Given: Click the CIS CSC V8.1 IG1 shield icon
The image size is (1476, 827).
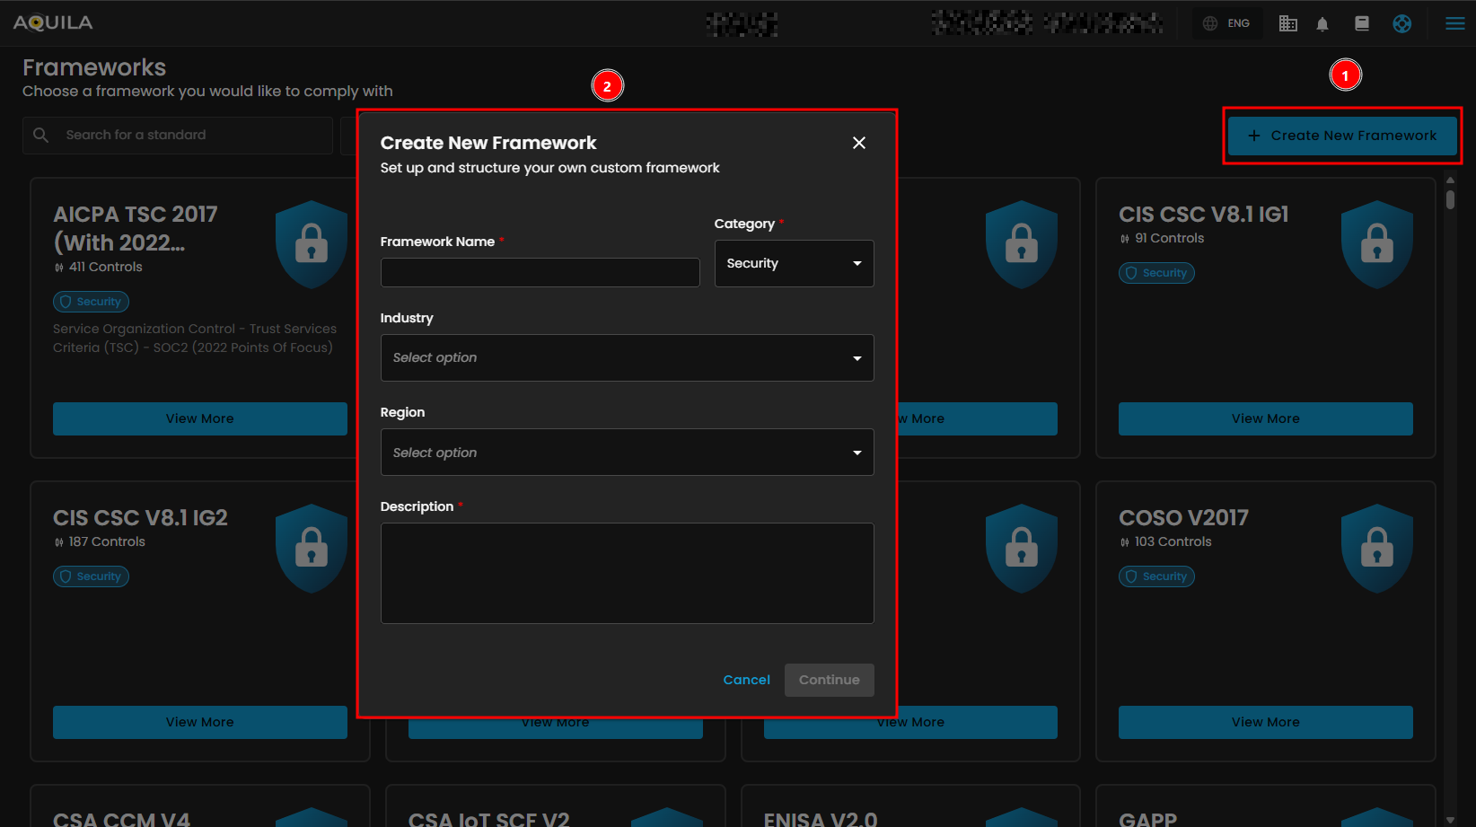Looking at the screenshot, I should [1376, 244].
